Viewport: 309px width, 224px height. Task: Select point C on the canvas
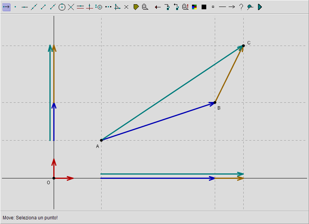[x=243, y=46]
